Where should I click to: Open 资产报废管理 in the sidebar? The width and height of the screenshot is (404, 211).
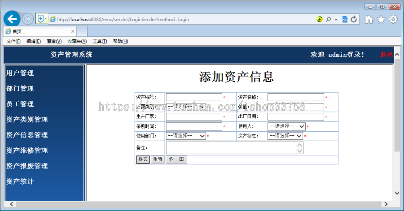coord(27,166)
